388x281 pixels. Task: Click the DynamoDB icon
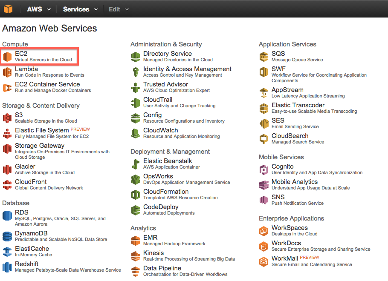pyautogui.click(x=7, y=236)
